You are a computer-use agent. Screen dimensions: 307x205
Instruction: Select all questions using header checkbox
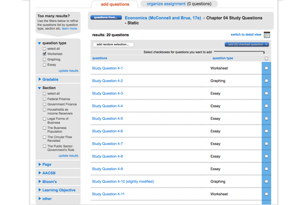click(266, 58)
